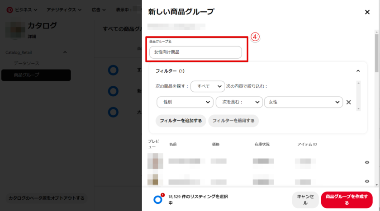Click フィルターを適用する button
The height and width of the screenshot is (211, 380).
tap(233, 121)
